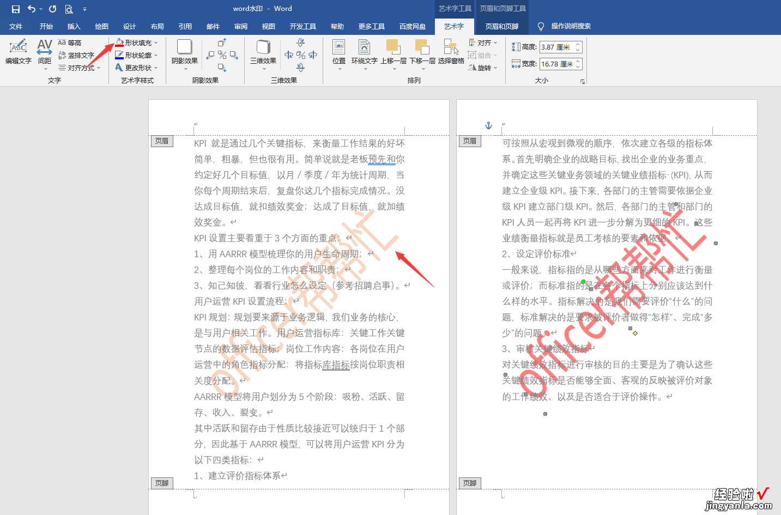Image resolution: width=781 pixels, height=515 pixels.
Task: Open 更改形状 (Change Shape) dropdown
Action: pos(136,68)
